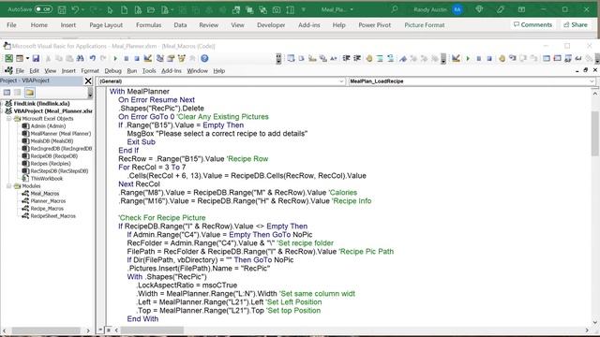Select the Recipe_Macros module

coord(47,209)
